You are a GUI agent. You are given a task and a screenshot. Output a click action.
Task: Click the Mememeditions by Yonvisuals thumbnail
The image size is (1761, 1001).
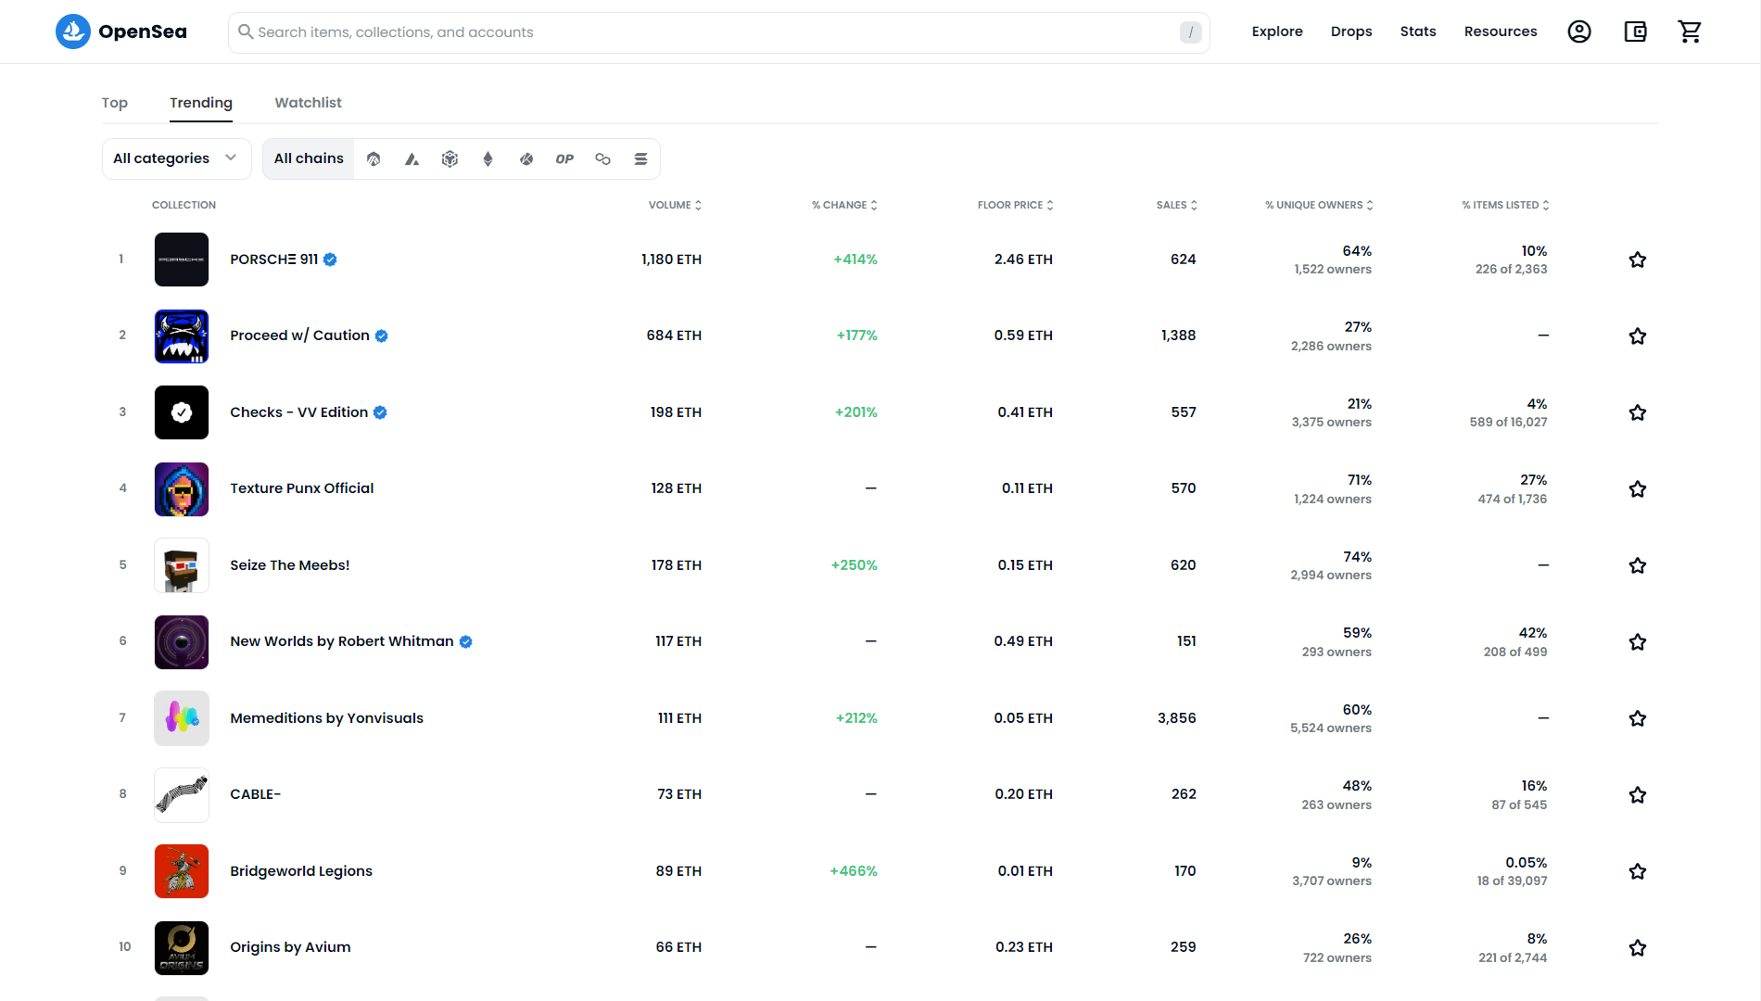182,718
